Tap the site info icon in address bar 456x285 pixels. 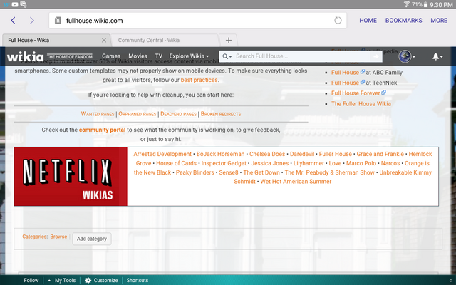(x=58, y=21)
